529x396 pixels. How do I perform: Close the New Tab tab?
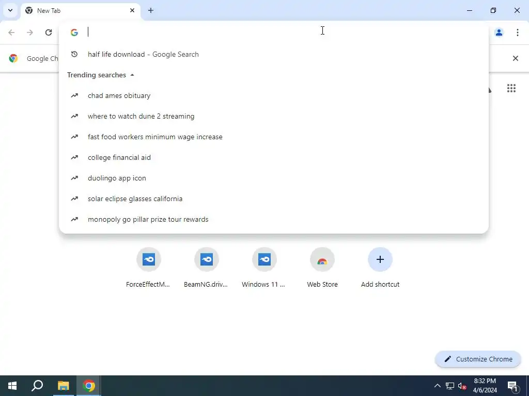132,10
